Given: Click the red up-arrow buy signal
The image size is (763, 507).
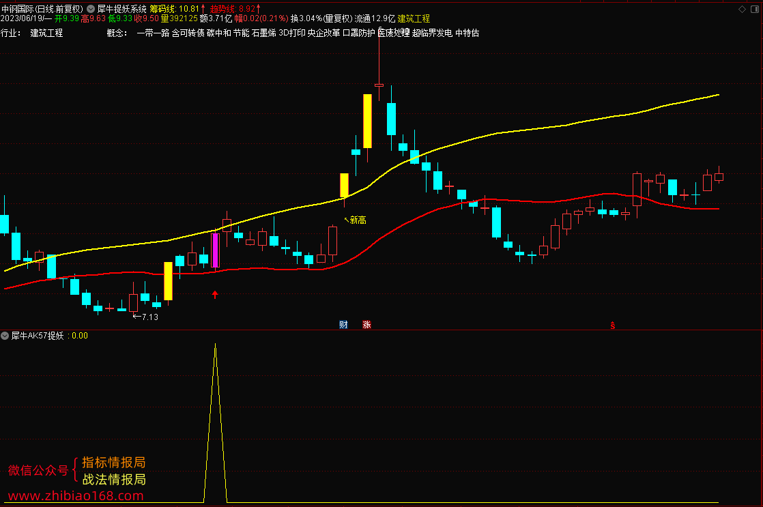Looking at the screenshot, I should (215, 294).
